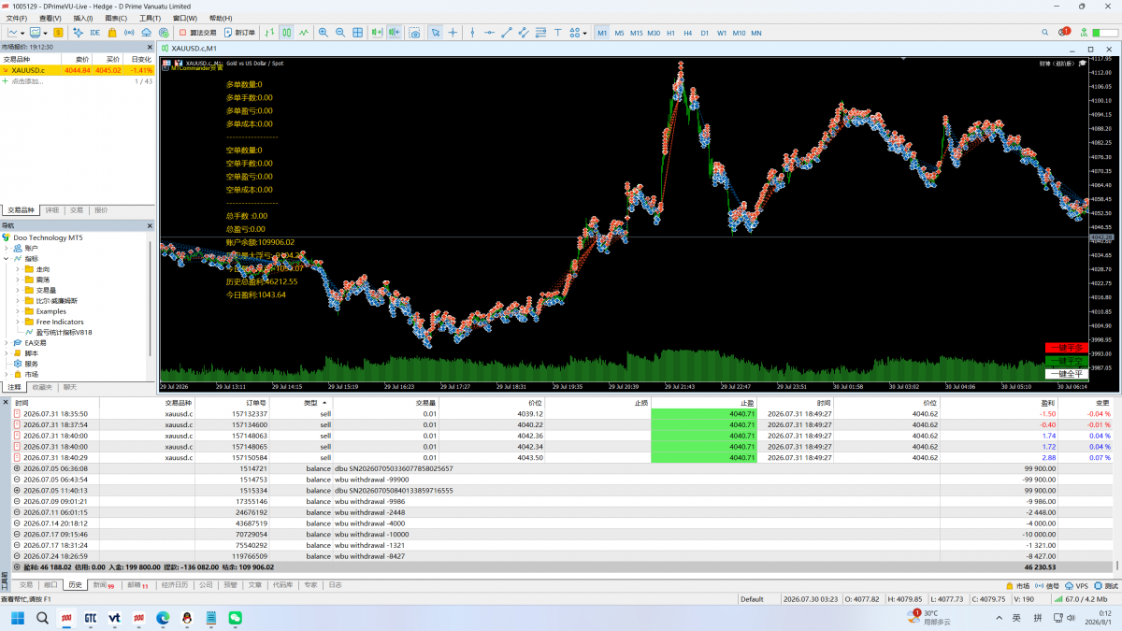Image resolution: width=1122 pixels, height=631 pixels.
Task: Expand the Examples folder
Action: [18, 311]
